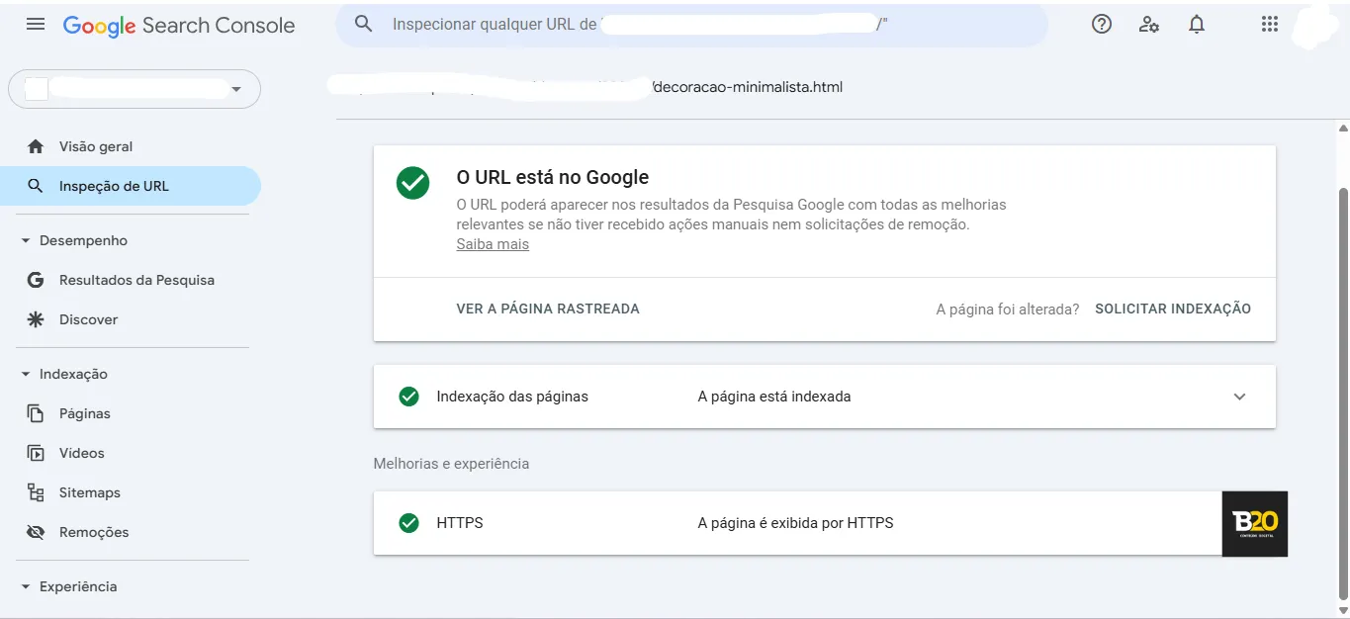Click SOLICITAR INDEXAÇÃO

click(1173, 309)
